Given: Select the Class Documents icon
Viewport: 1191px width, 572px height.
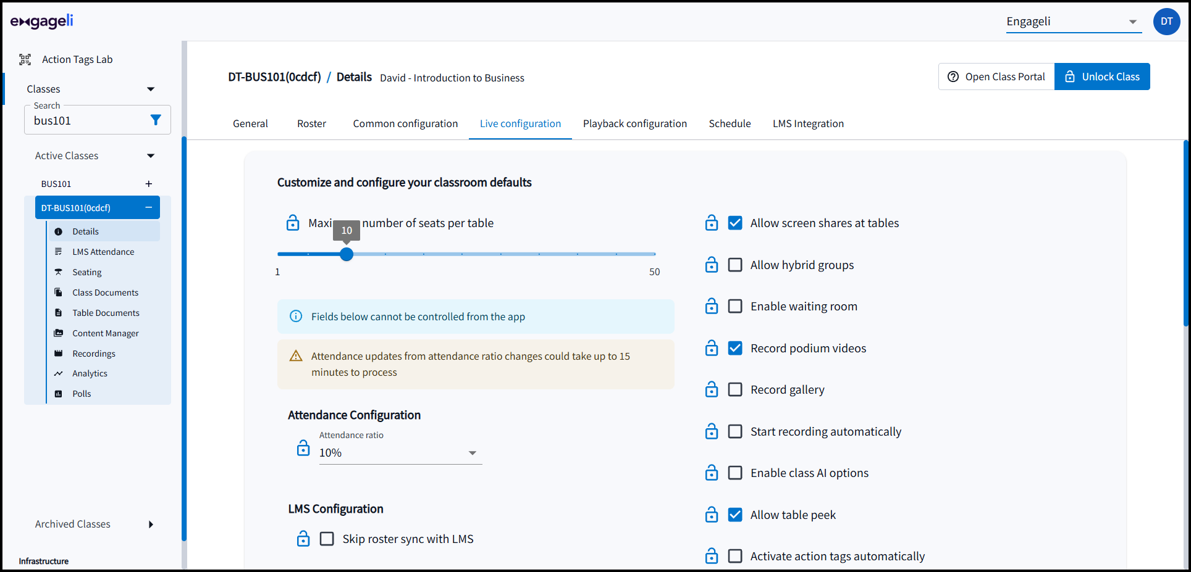Looking at the screenshot, I should point(59,292).
